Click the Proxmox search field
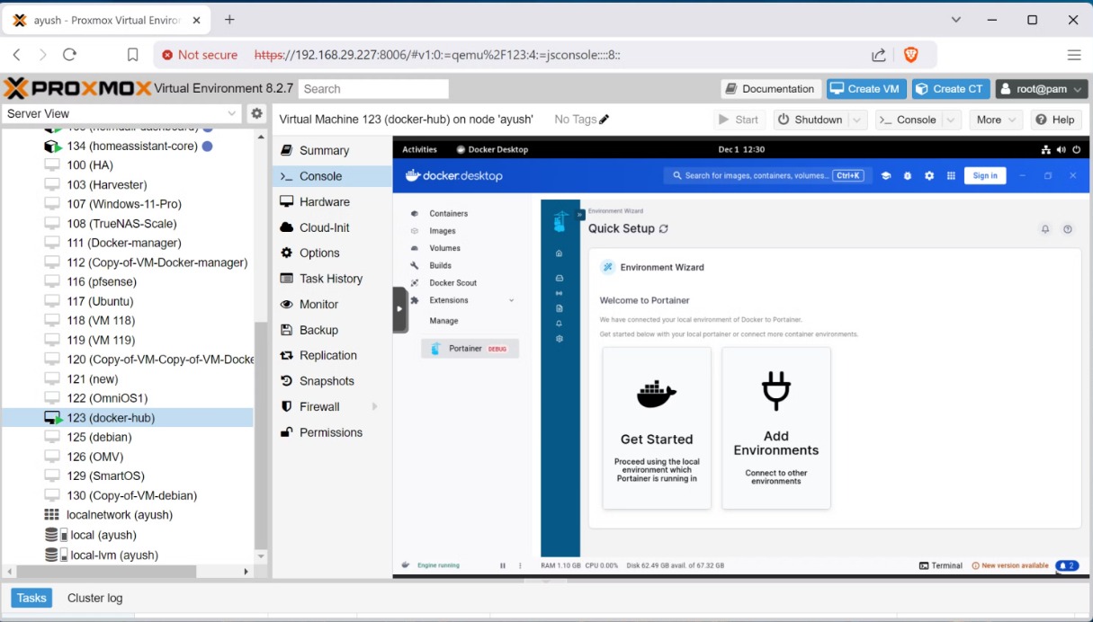 373,89
